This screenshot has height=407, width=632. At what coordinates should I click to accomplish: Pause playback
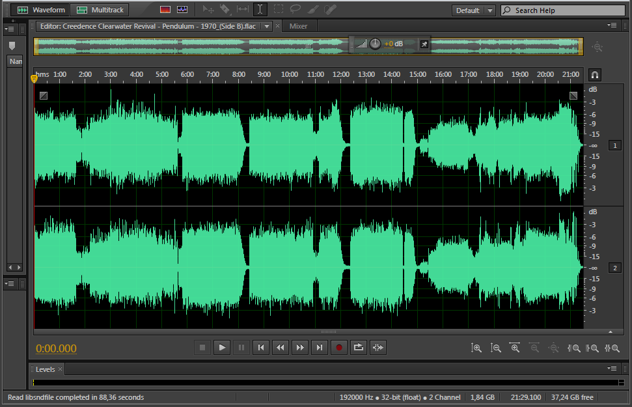241,347
